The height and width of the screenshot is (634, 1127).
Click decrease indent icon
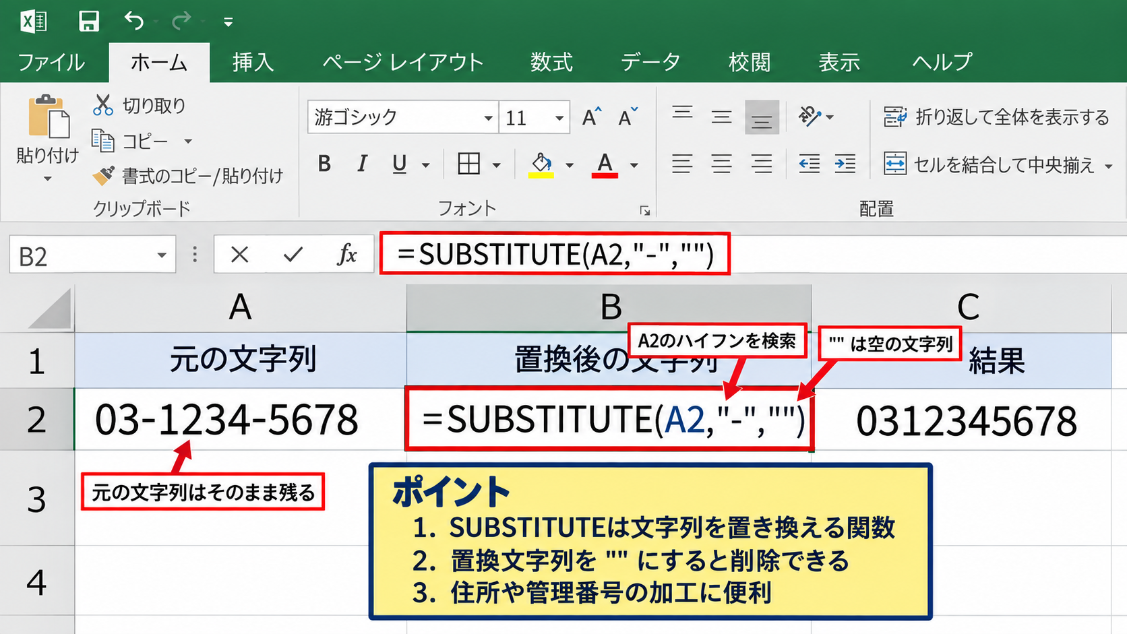(x=809, y=164)
